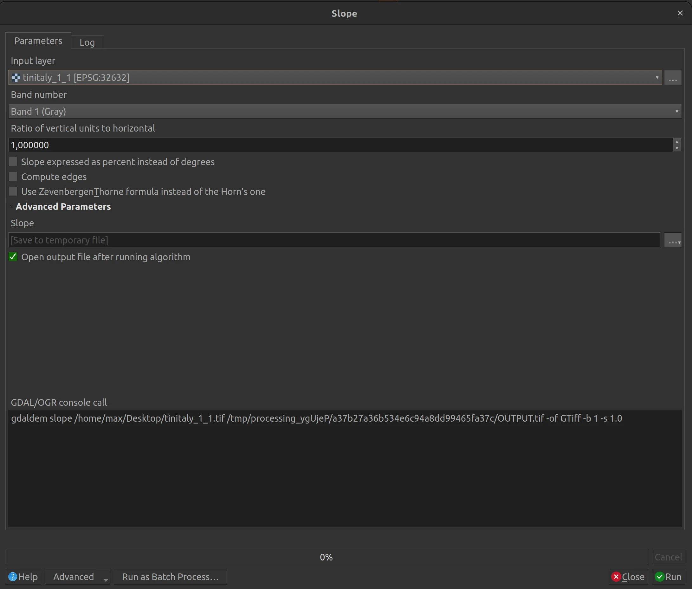Click the Input layer label

33,61
